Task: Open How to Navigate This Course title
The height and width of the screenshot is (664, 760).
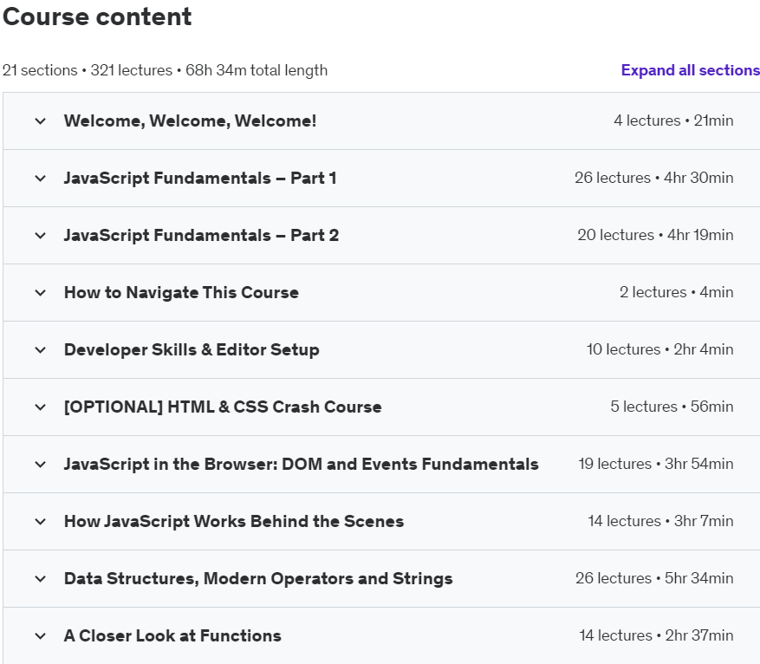Action: [x=181, y=292]
